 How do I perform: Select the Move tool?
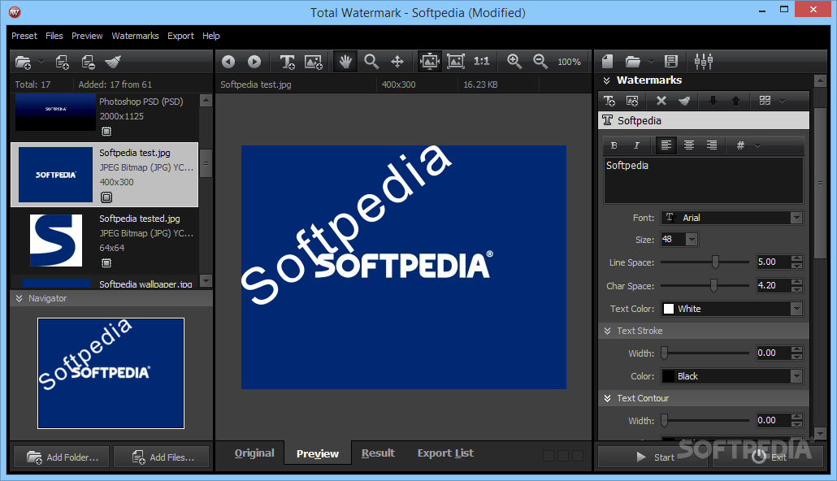pyautogui.click(x=397, y=62)
